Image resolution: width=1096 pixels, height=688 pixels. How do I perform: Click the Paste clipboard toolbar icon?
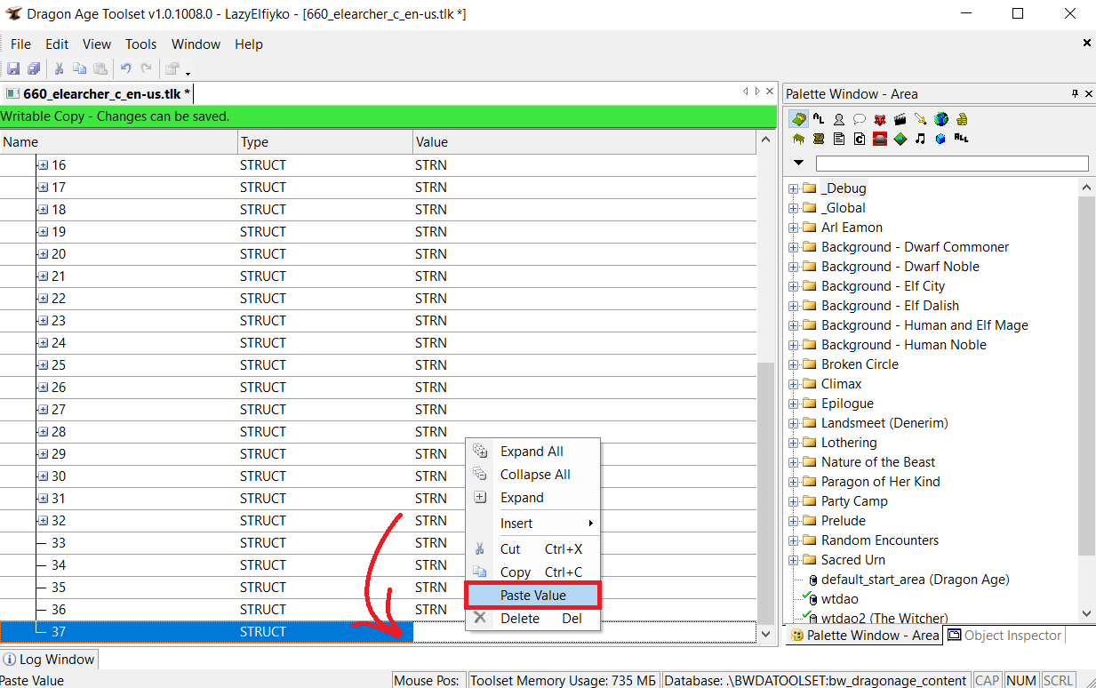pos(100,68)
